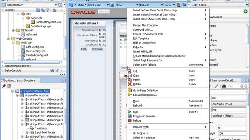Viewport: 250px width, 140px height.
Task: Select the af:inputDate node in Structure
Action: 46,120
